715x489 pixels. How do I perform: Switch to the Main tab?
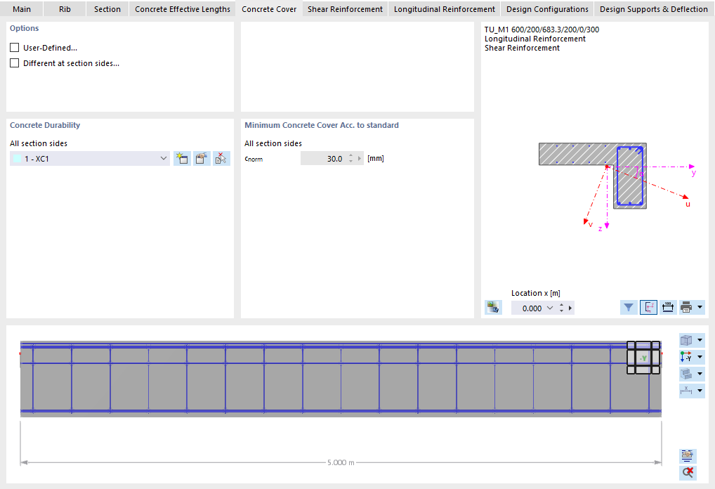coord(22,8)
